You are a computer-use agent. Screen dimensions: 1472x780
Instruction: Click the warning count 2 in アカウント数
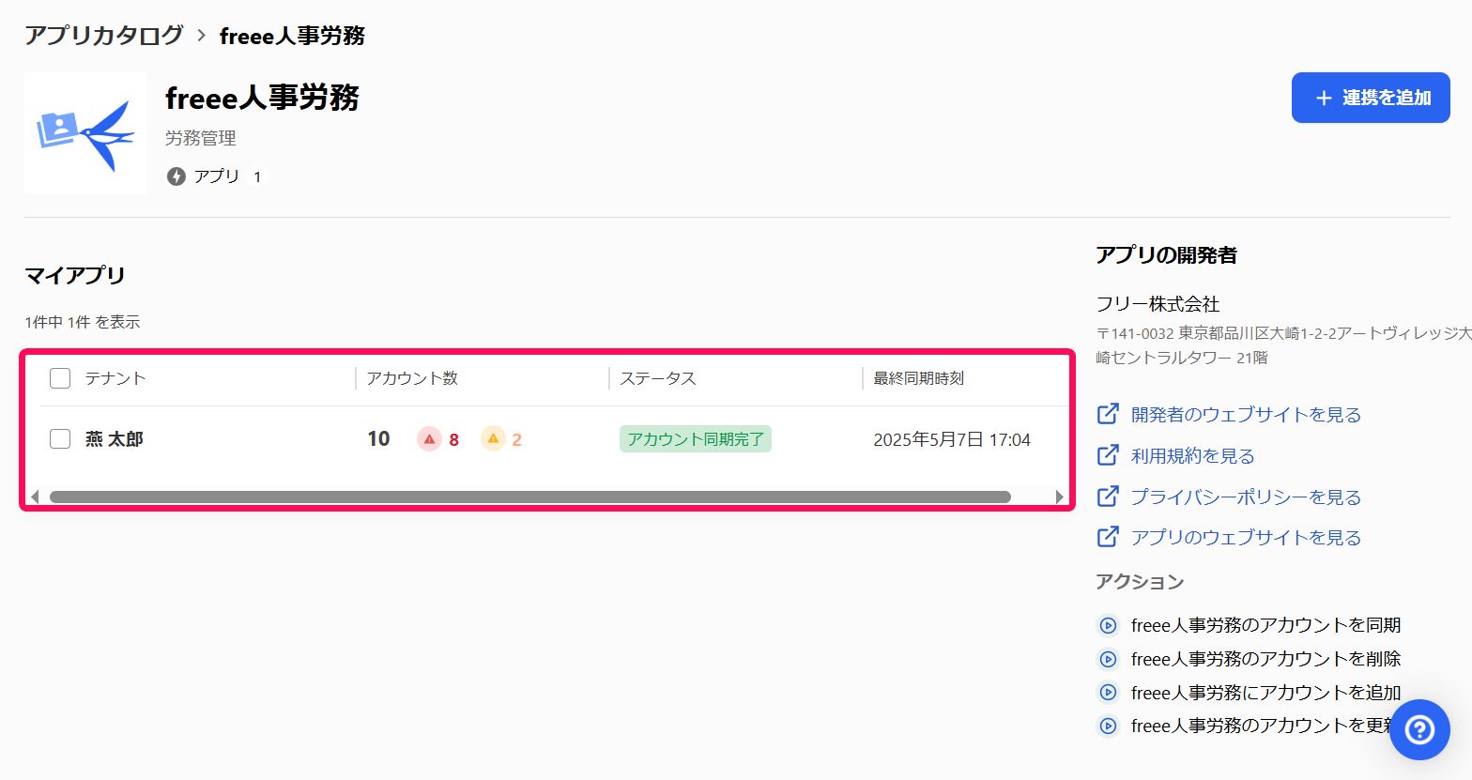pos(517,439)
